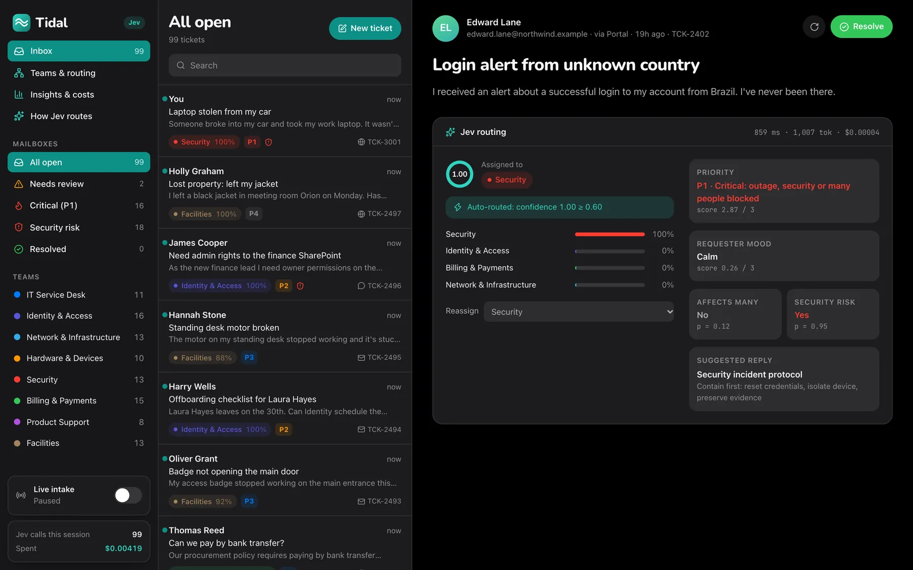Click the How Jev routes sparkle icon
This screenshot has width=913, height=570.
click(x=19, y=116)
